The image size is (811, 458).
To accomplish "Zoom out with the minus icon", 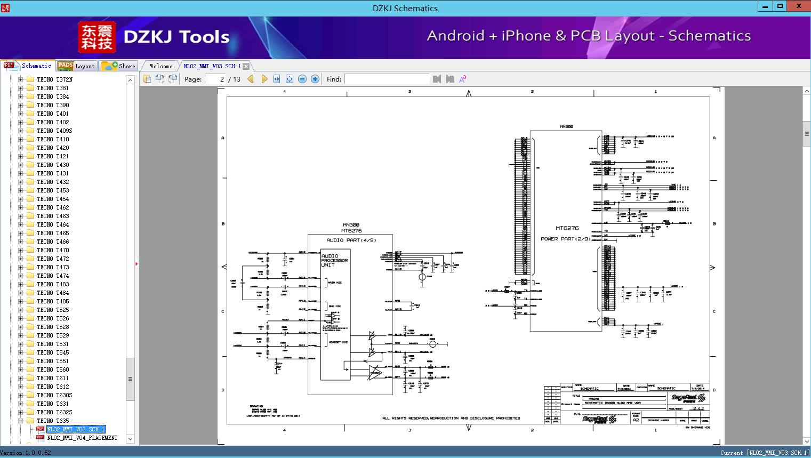I will click(302, 79).
